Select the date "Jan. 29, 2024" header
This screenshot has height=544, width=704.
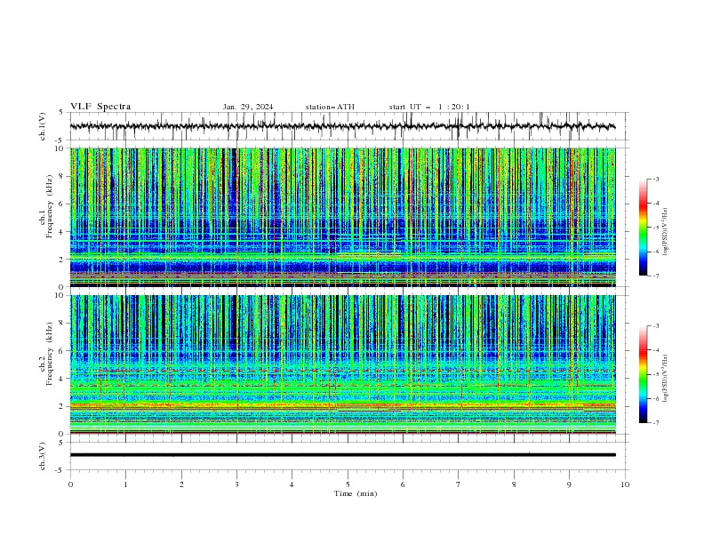pos(248,107)
